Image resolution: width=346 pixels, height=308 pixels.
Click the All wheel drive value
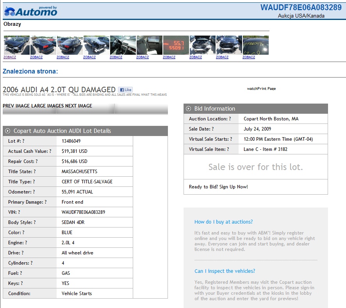77,253
